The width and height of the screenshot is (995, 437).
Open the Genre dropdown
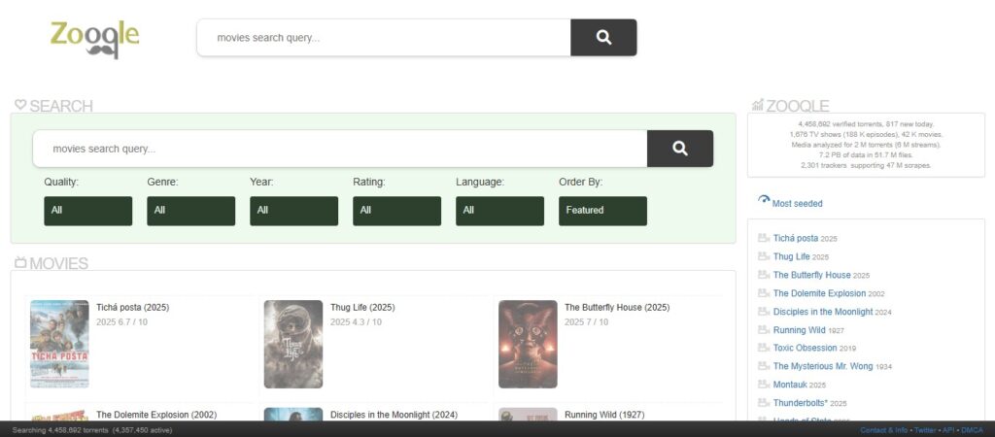191,211
